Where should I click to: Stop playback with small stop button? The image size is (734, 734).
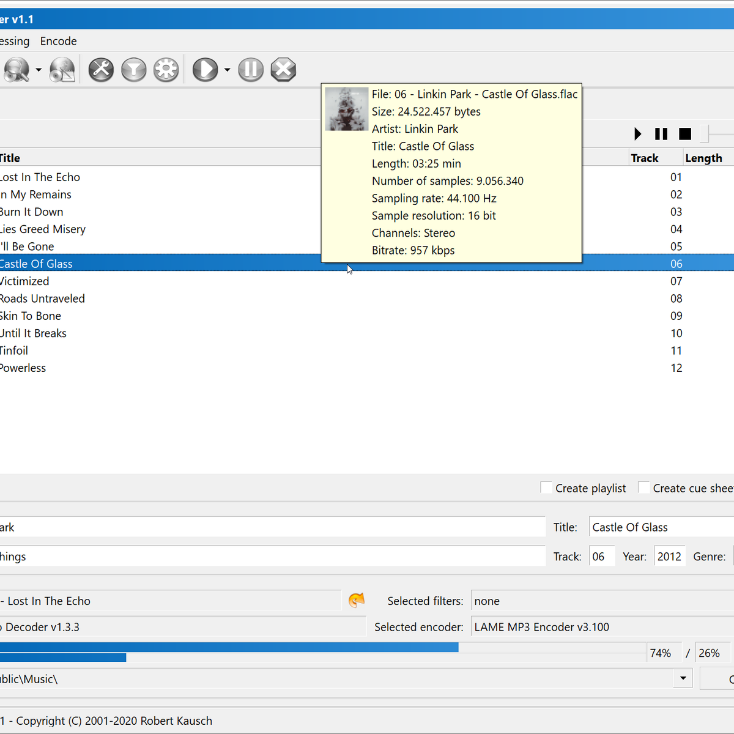[685, 134]
